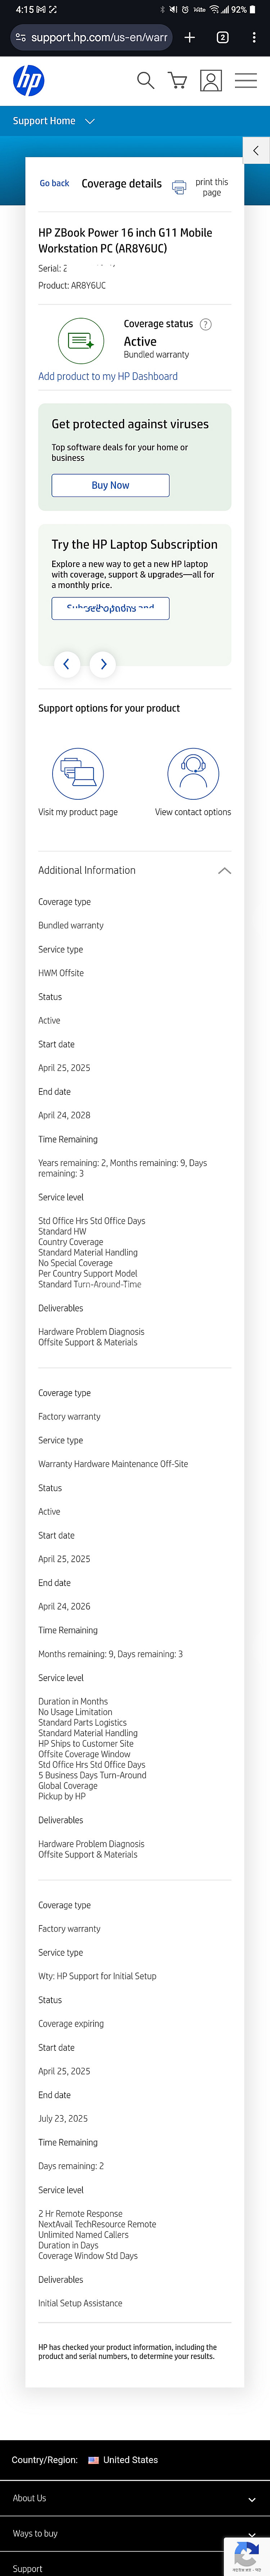Image resolution: width=270 pixels, height=2576 pixels.
Task: Open the search magnifier icon
Action: (145, 80)
